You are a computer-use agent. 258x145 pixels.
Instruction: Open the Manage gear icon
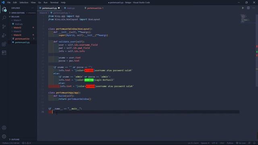tap(4, 136)
